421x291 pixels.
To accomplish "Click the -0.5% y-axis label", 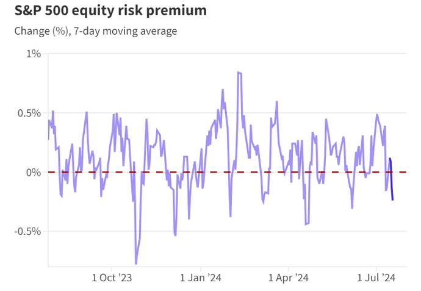I will coord(27,231).
